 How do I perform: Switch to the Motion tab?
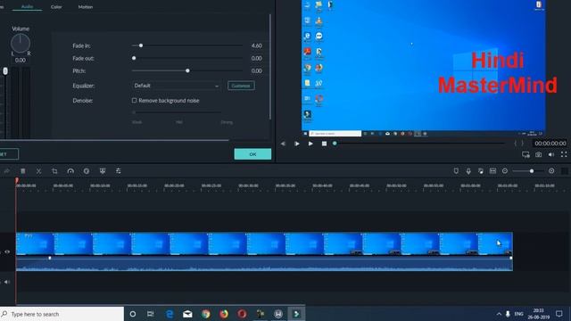click(86, 6)
